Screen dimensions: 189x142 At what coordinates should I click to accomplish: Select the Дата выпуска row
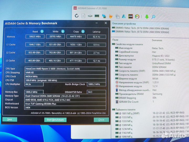pyautogui.click(x=142, y=56)
